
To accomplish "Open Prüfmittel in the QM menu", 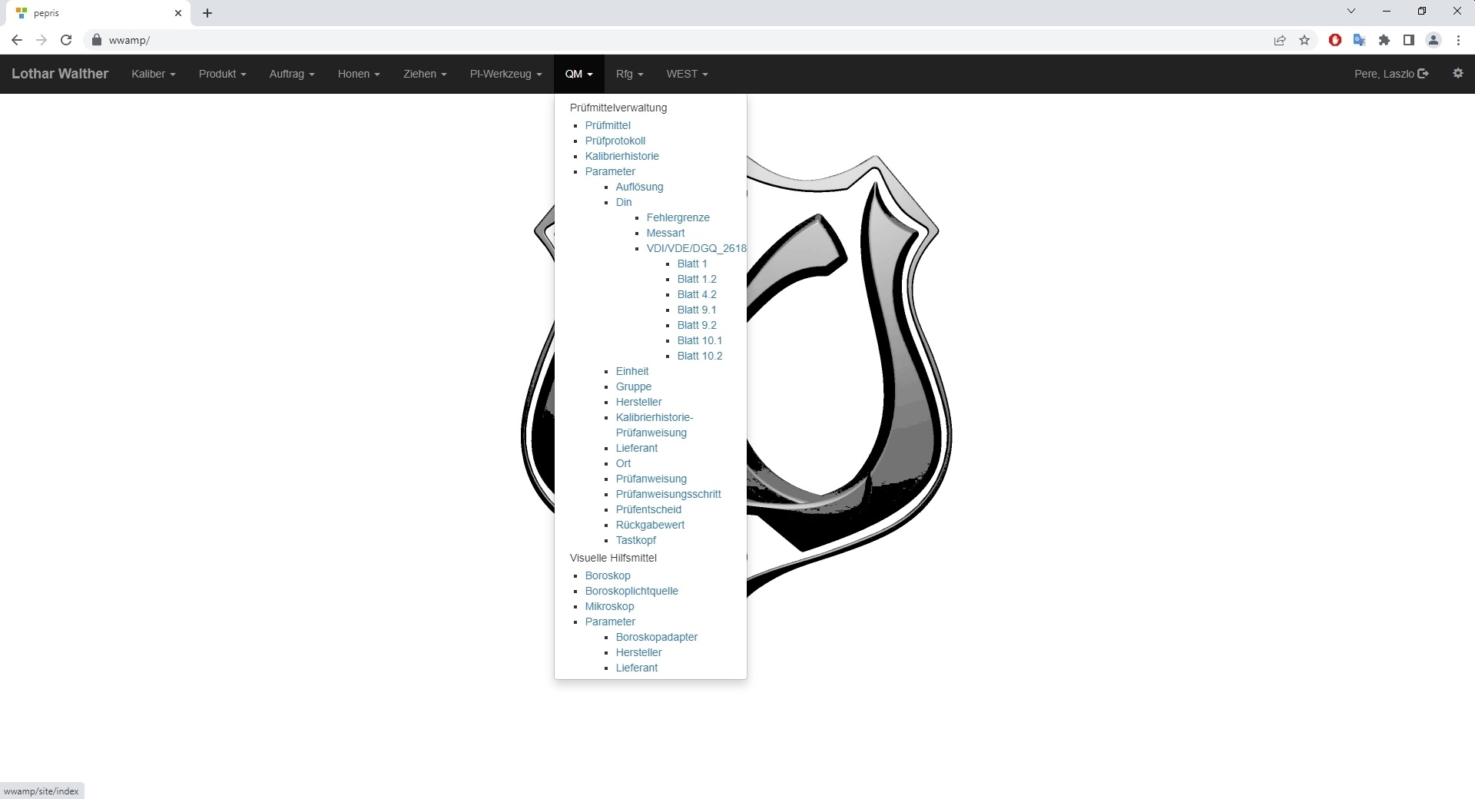I will 608,125.
